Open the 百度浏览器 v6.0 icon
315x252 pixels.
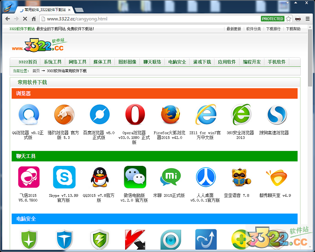click(100, 114)
